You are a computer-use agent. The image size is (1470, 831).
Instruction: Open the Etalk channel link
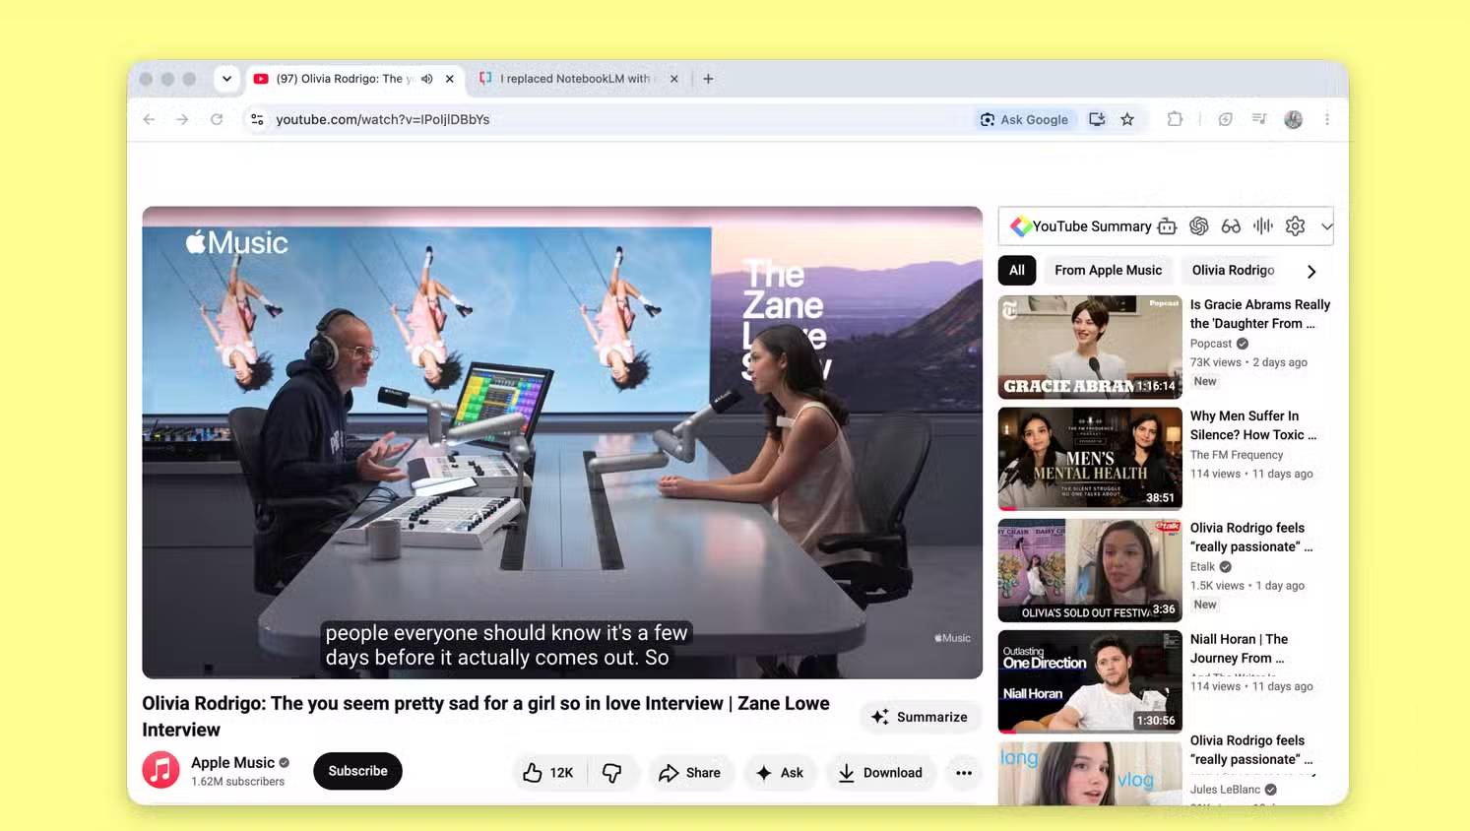(1203, 567)
